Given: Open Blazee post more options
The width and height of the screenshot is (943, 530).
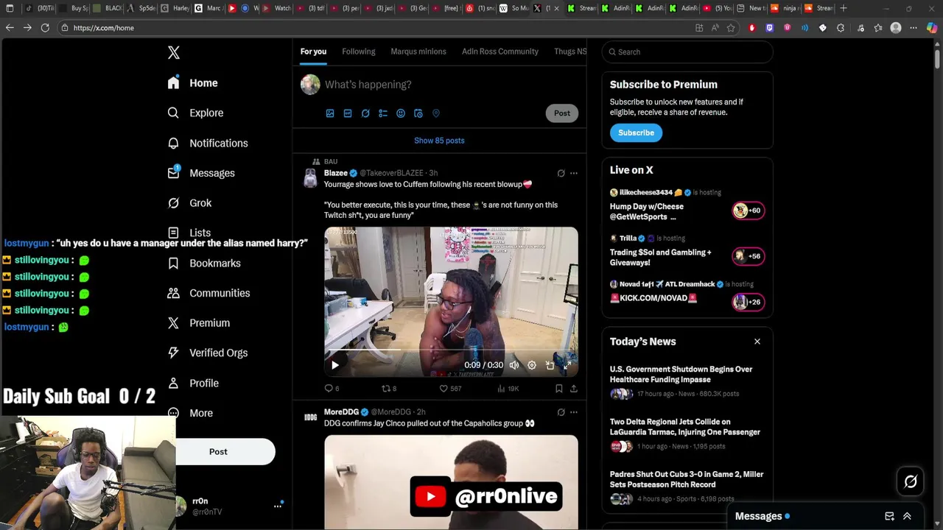Looking at the screenshot, I should pyautogui.click(x=574, y=174).
